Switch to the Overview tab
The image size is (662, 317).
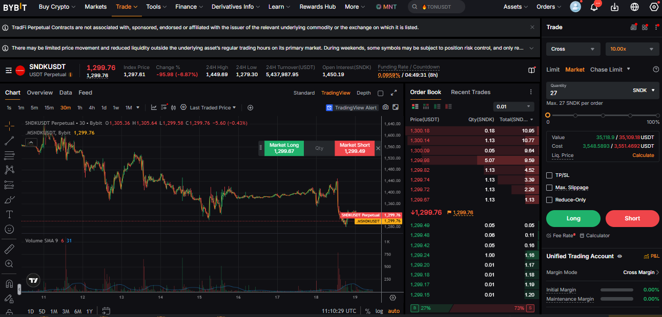[x=40, y=93]
